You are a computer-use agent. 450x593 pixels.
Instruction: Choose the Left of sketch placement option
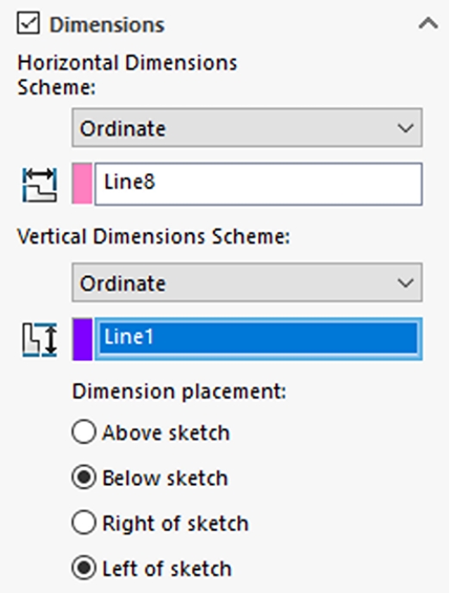coord(152,568)
